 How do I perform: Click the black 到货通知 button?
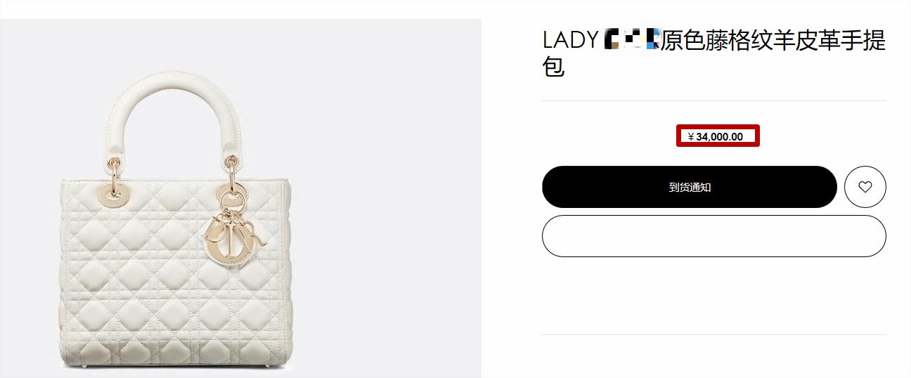pyautogui.click(x=690, y=187)
